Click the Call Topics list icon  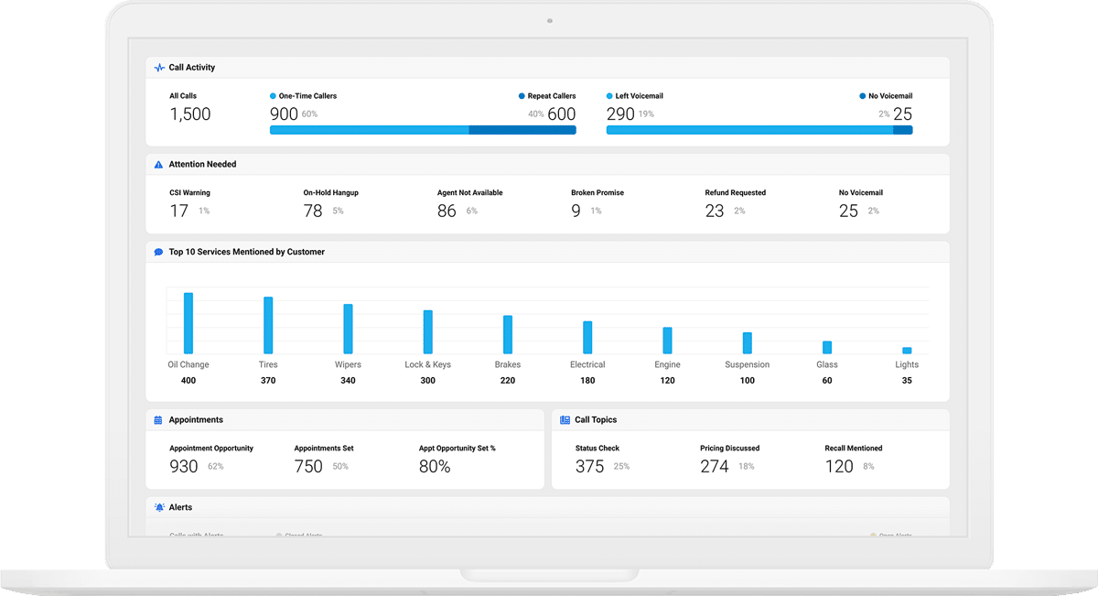[x=565, y=420]
